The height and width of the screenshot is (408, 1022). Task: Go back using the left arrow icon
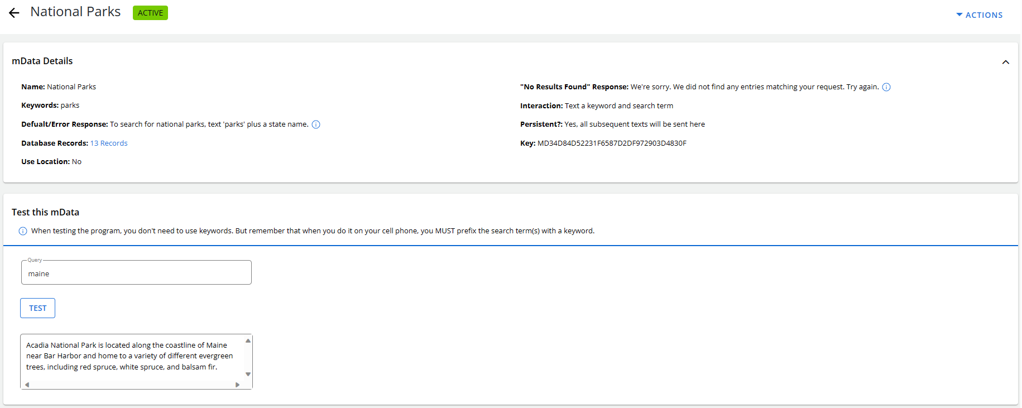click(14, 13)
